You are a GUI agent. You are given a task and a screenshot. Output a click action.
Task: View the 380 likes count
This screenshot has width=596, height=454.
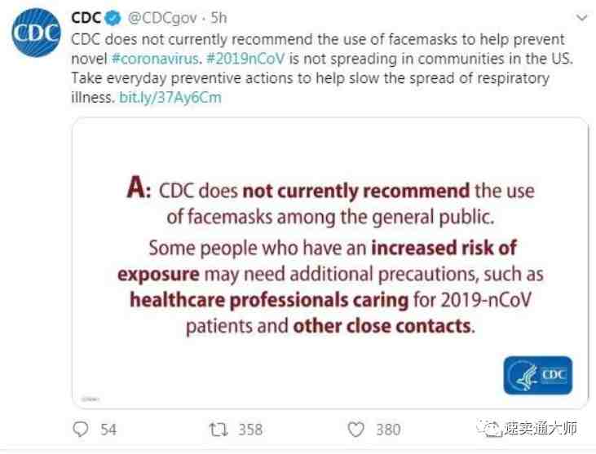(388, 430)
